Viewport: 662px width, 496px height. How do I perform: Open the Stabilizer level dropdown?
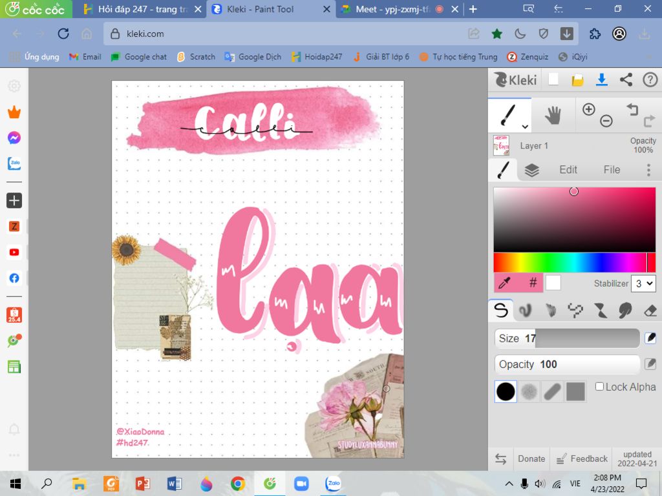point(643,284)
